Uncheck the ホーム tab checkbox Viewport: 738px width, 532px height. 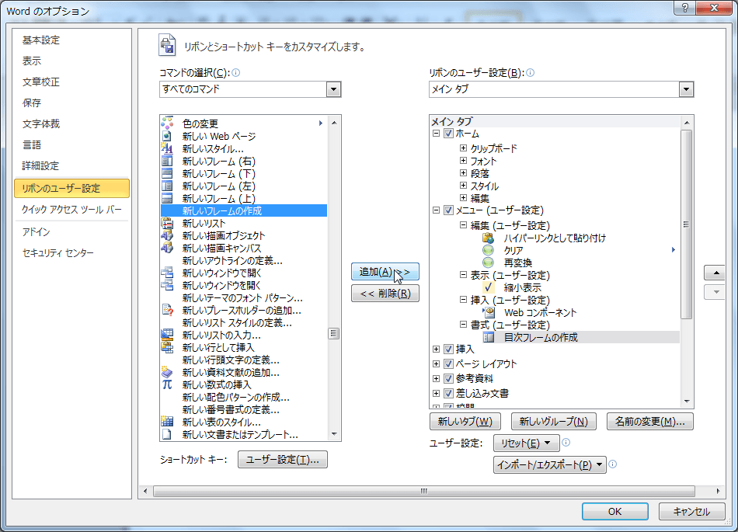click(x=448, y=133)
